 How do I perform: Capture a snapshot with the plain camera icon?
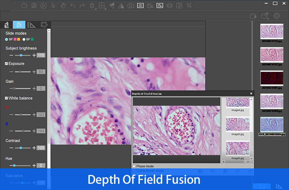pyautogui.click(x=131, y=5)
